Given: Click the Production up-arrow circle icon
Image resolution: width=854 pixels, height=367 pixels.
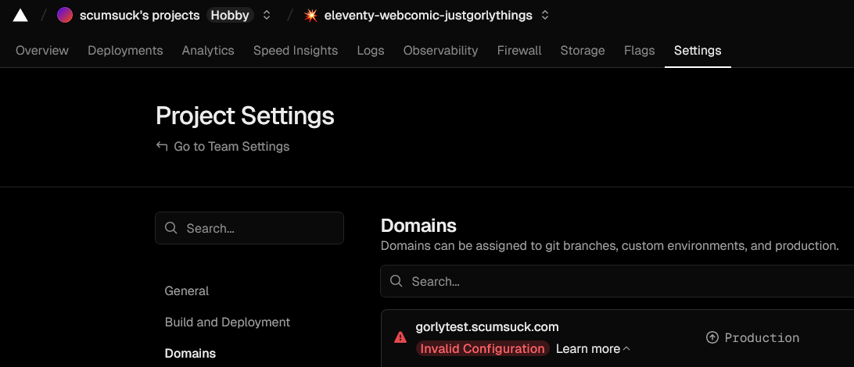Looking at the screenshot, I should [712, 337].
